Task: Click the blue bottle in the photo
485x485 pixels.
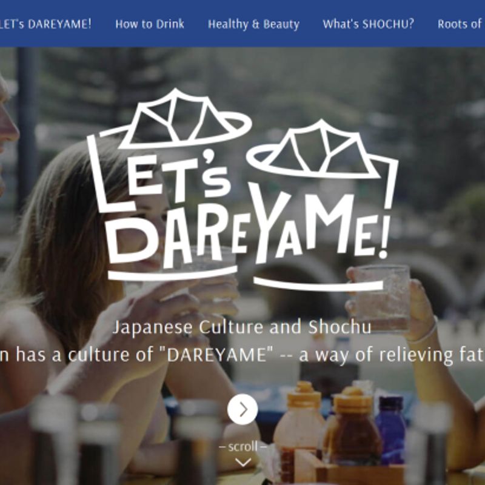Action: pos(391,429)
